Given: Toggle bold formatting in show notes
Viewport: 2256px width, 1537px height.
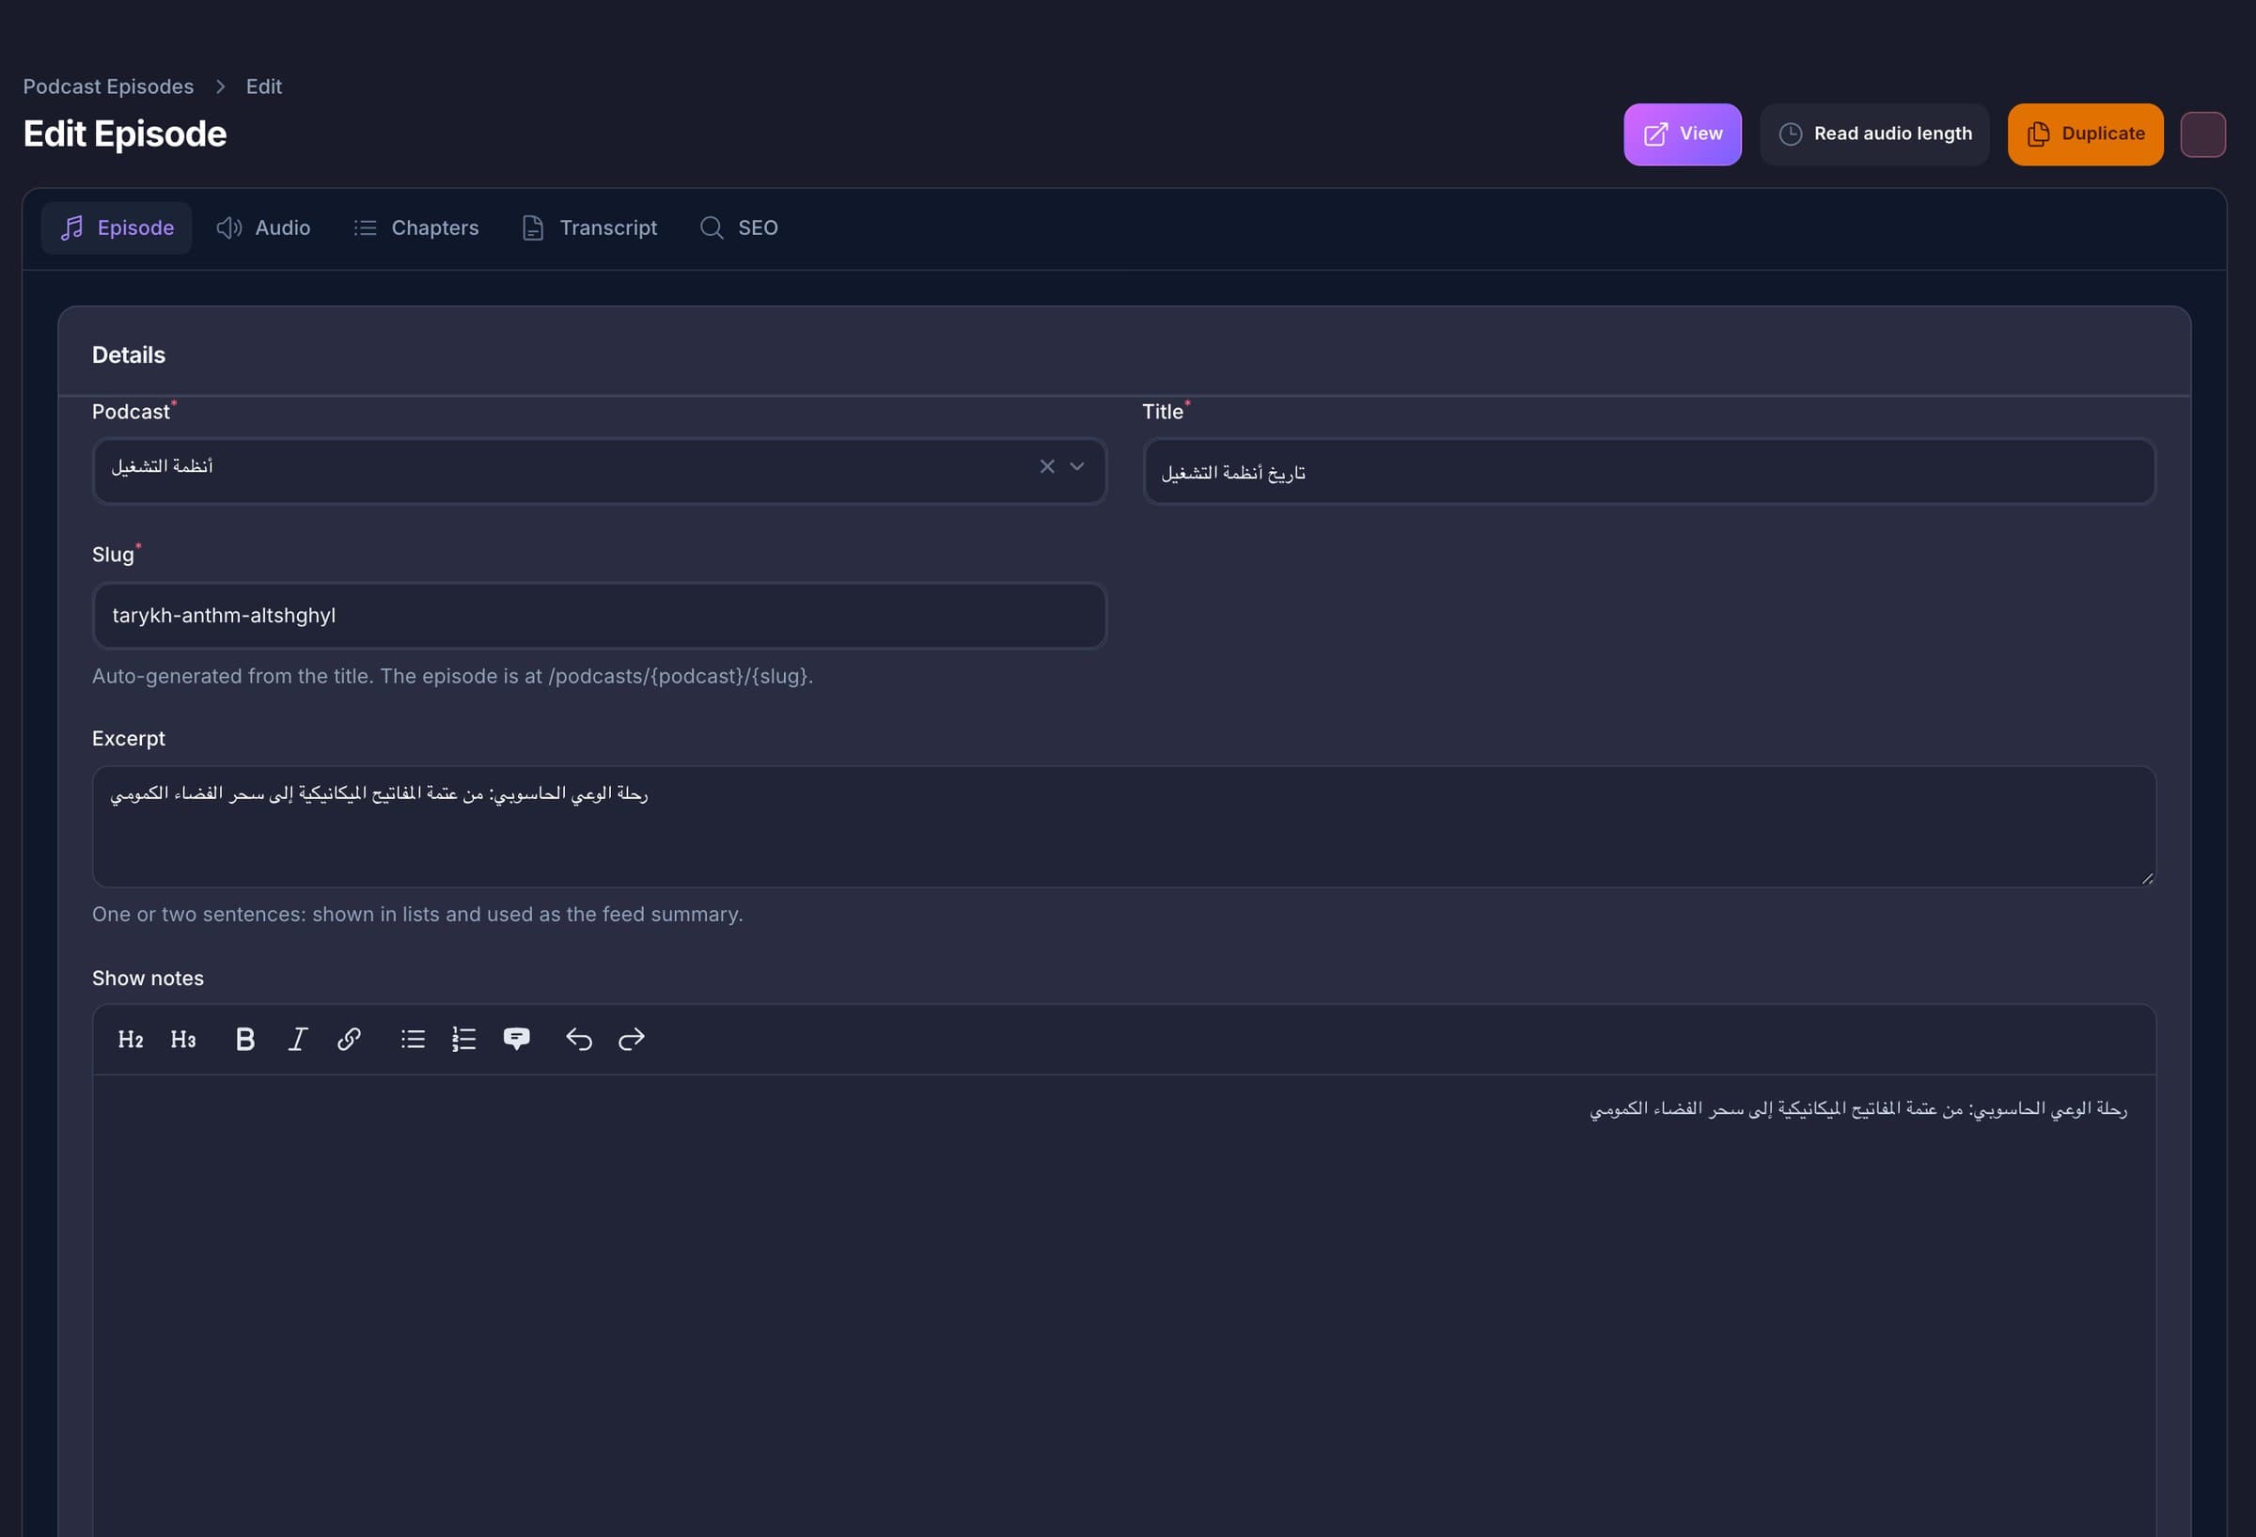Looking at the screenshot, I should pos(245,1040).
